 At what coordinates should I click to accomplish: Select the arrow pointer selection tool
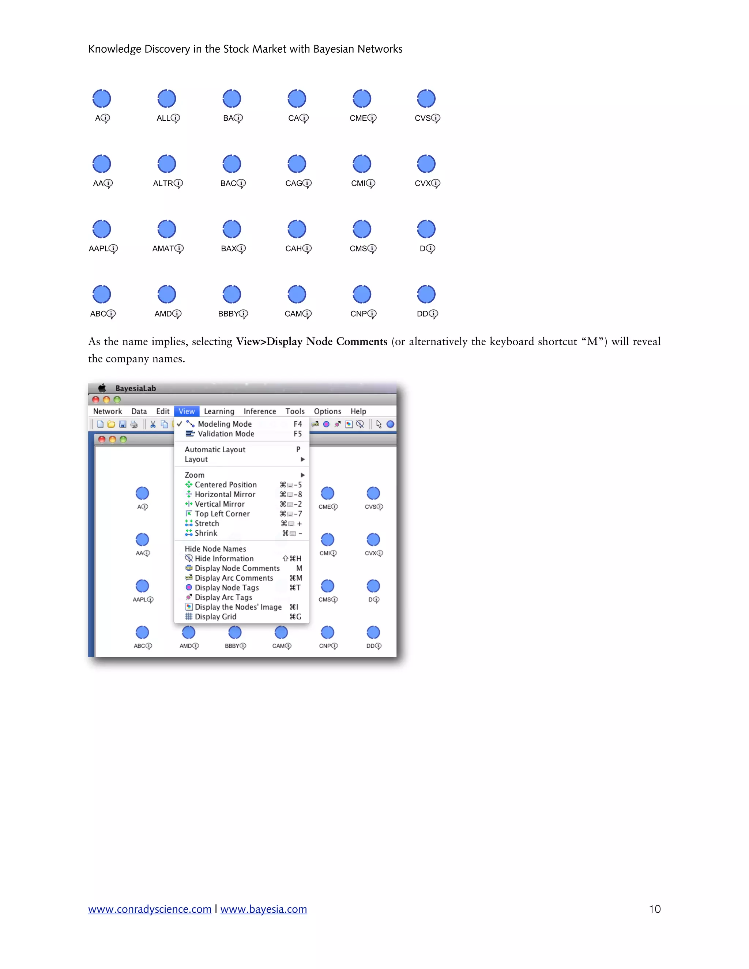(379, 424)
